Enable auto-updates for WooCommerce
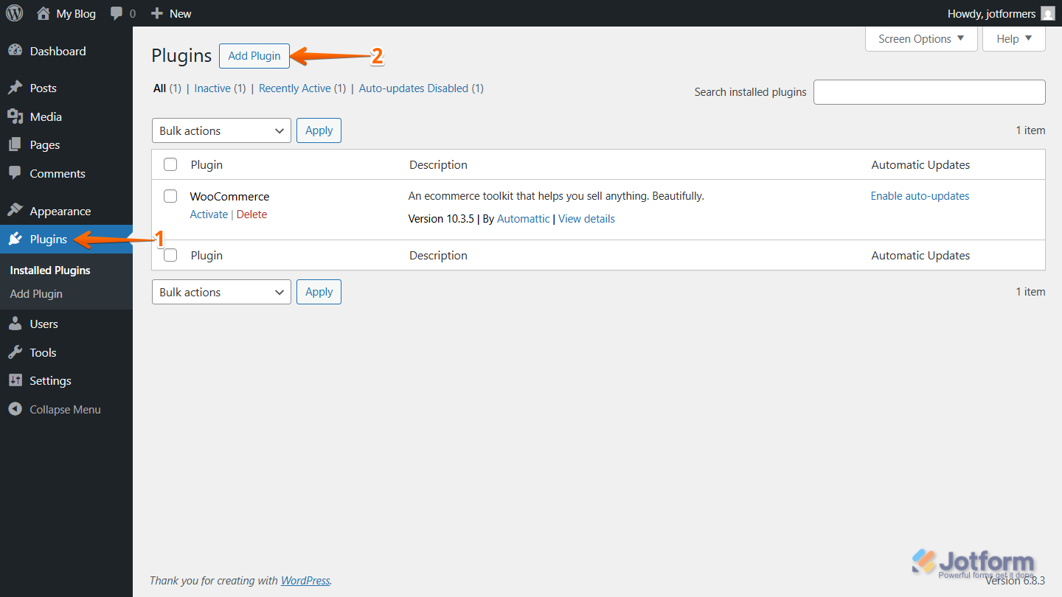The width and height of the screenshot is (1062, 597). pos(920,195)
